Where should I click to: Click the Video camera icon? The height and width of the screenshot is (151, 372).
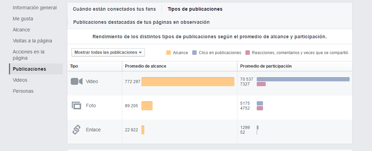(76, 81)
